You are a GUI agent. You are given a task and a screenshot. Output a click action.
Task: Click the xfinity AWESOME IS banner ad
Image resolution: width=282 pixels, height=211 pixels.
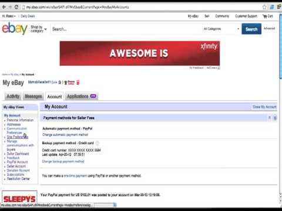140,53
